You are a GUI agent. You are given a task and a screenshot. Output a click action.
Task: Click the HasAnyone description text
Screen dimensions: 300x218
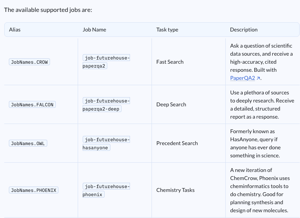coord(255,144)
